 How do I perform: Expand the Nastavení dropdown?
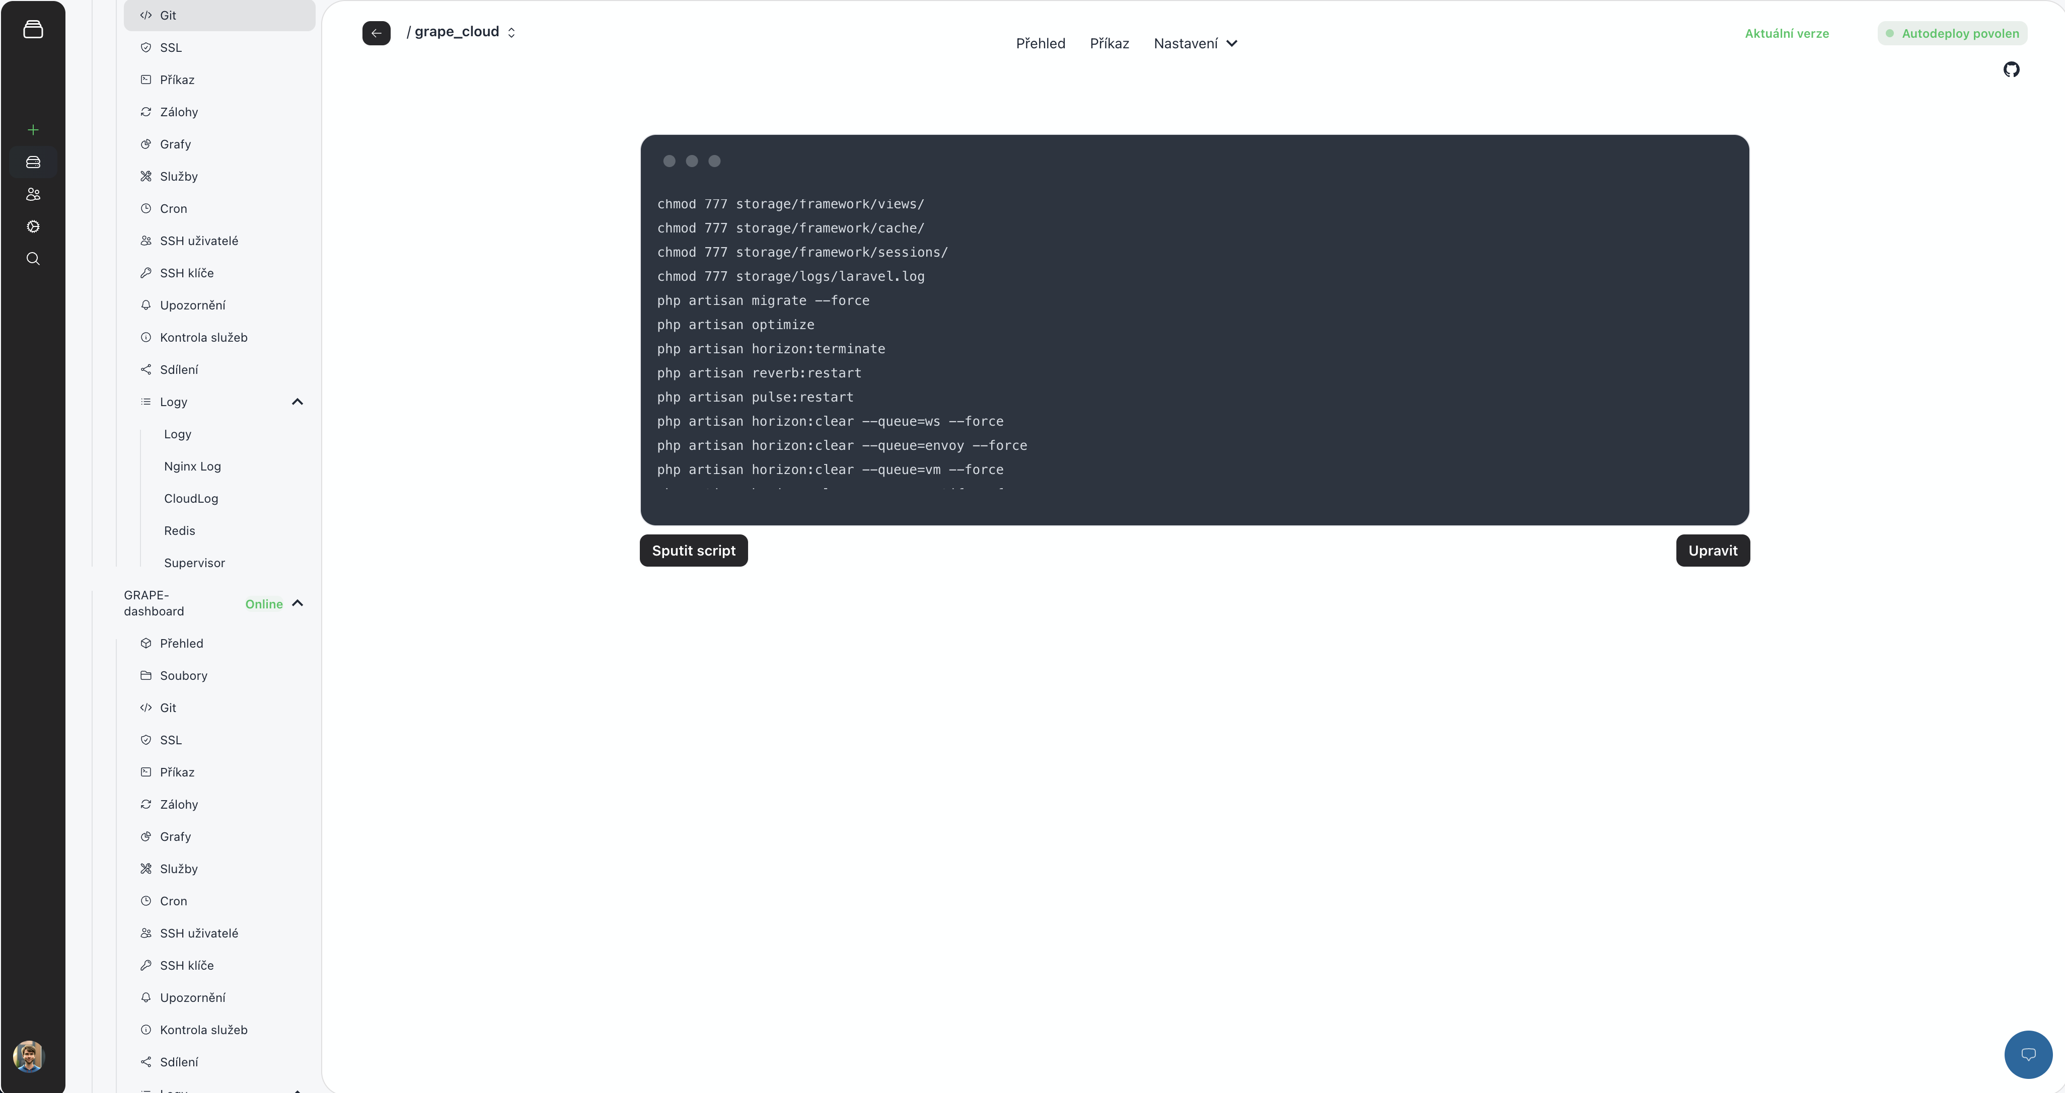click(1195, 43)
